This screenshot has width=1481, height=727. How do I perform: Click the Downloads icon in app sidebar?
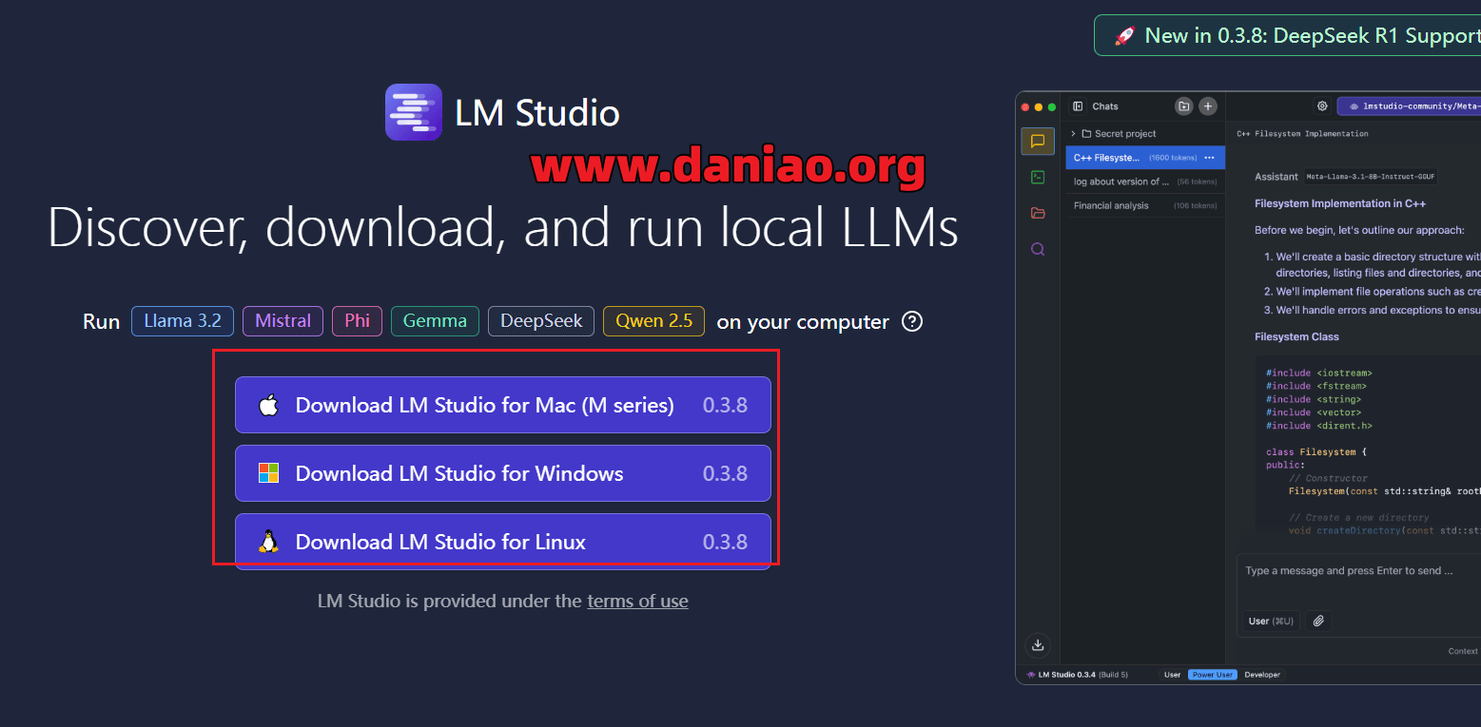pos(1038,644)
